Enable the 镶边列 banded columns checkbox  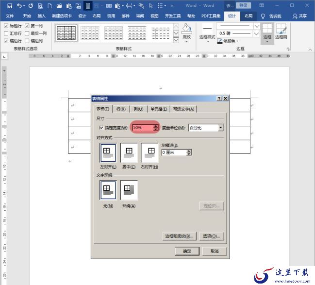[x=27, y=41]
